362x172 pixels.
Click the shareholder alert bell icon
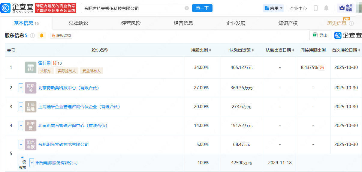(x=42, y=35)
